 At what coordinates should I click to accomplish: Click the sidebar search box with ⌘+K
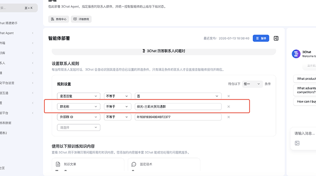(x=18, y=8)
